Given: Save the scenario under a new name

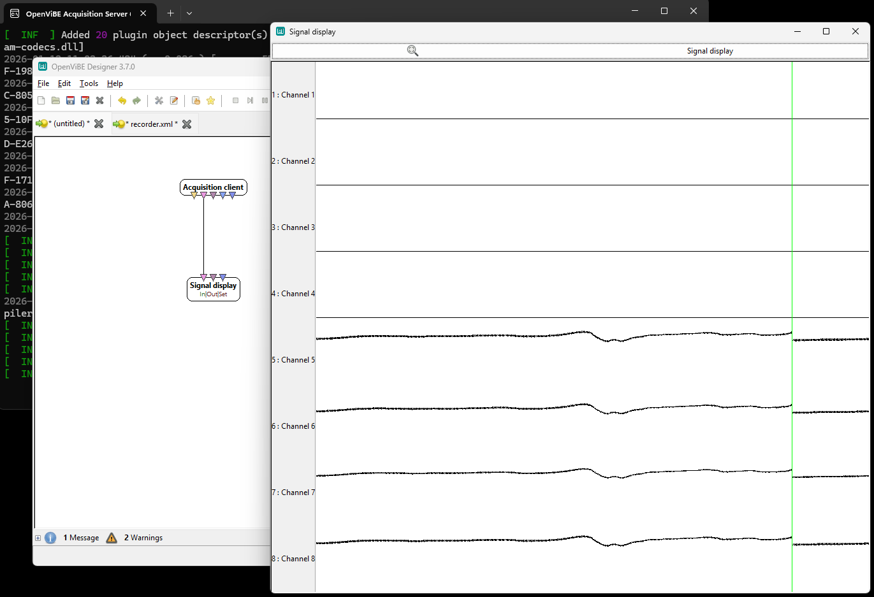Looking at the screenshot, I should (85, 100).
